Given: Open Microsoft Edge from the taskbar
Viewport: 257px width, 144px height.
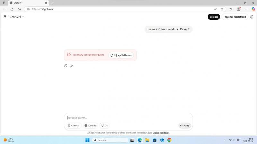Looking at the screenshot, I should pos(140,140).
